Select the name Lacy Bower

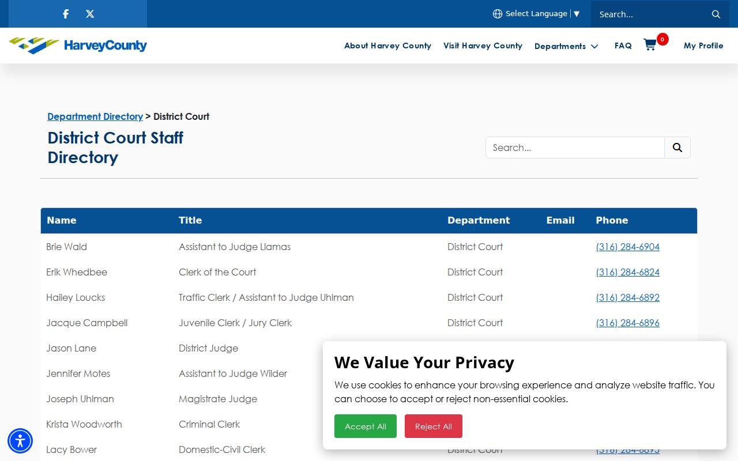71,449
